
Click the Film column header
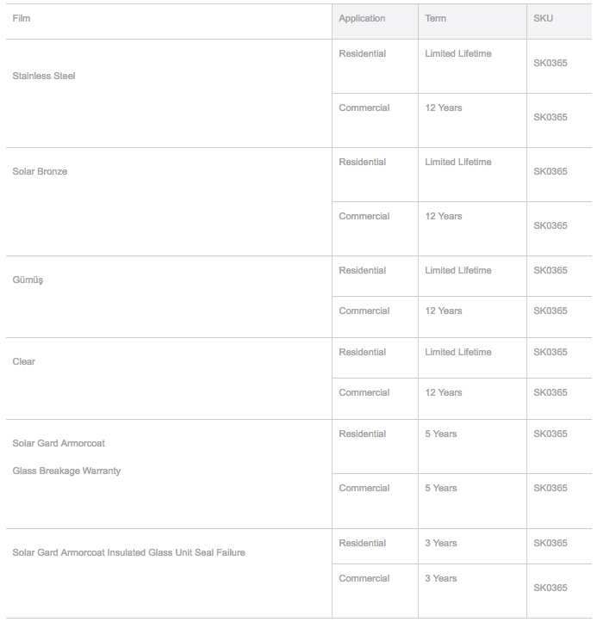point(22,18)
